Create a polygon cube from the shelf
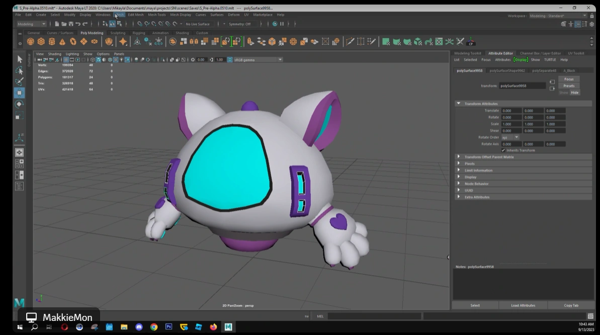 pos(41,42)
